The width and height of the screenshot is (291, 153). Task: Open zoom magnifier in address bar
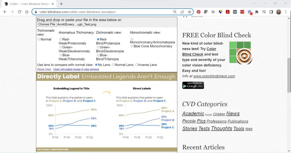[175, 12]
